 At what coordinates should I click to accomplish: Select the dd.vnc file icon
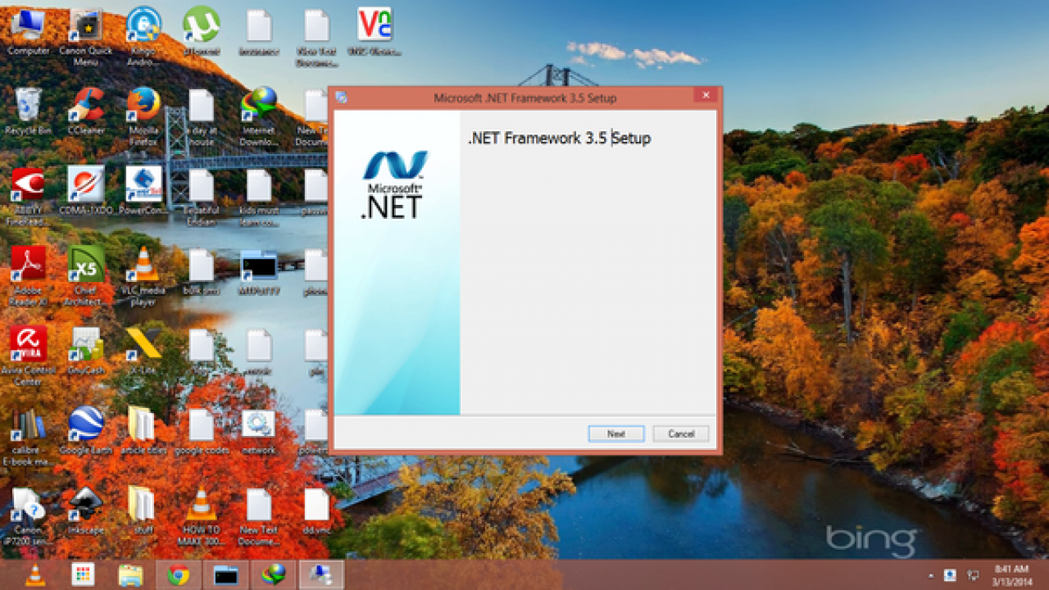click(x=316, y=511)
